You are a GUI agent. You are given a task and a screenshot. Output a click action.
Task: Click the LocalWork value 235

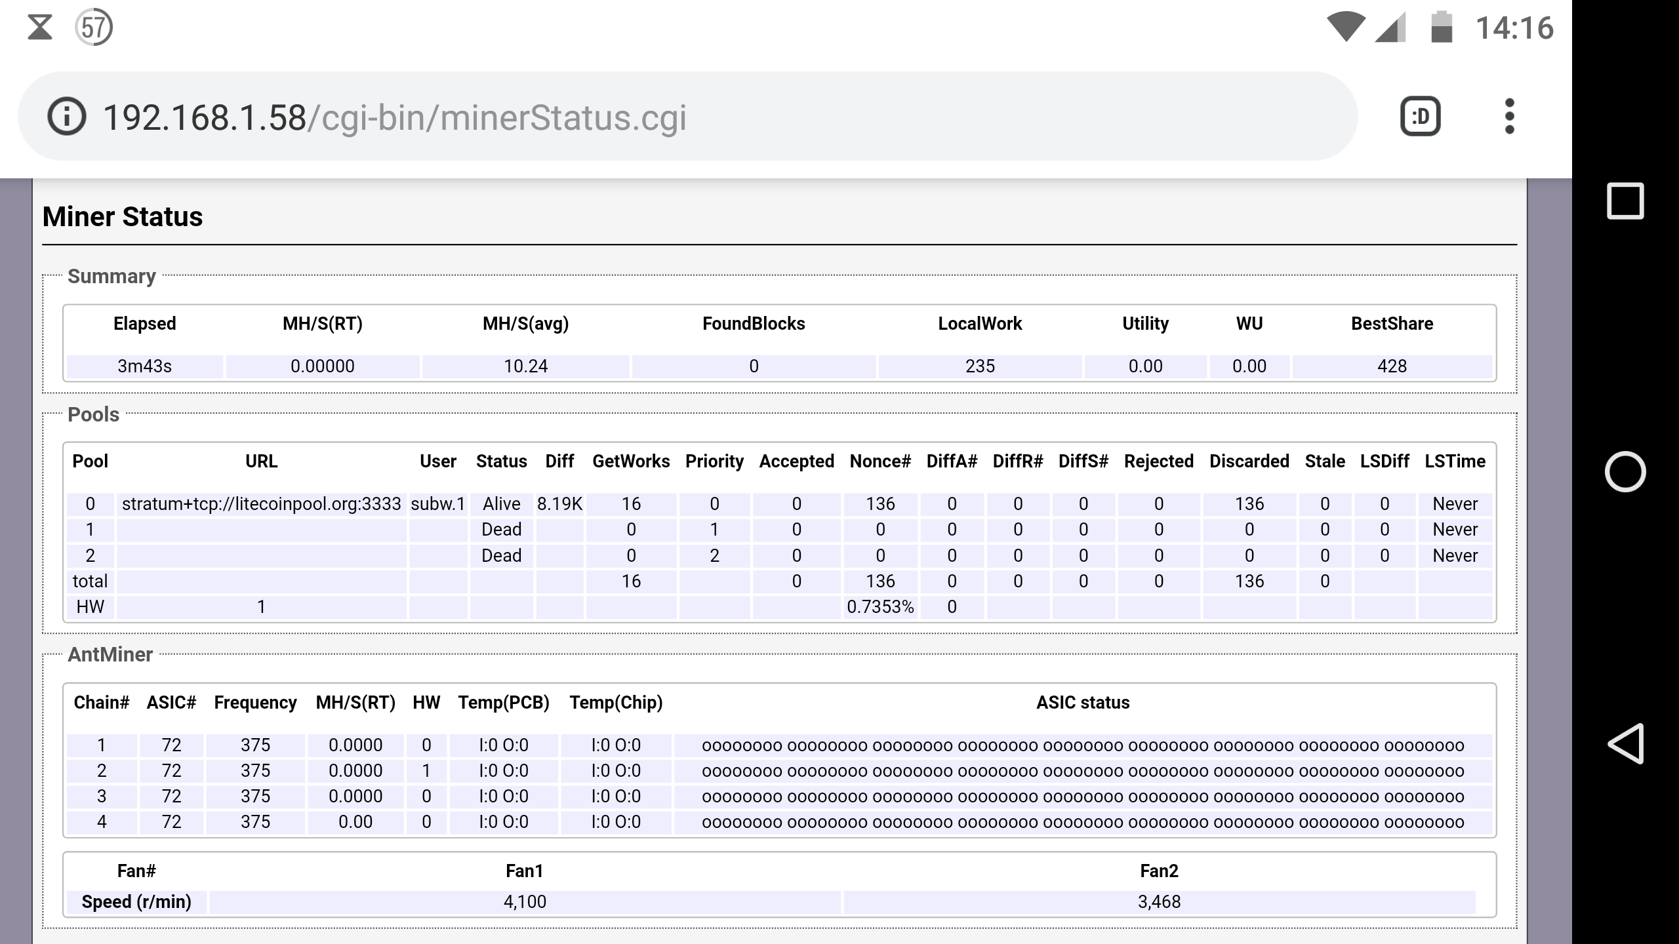coord(980,366)
